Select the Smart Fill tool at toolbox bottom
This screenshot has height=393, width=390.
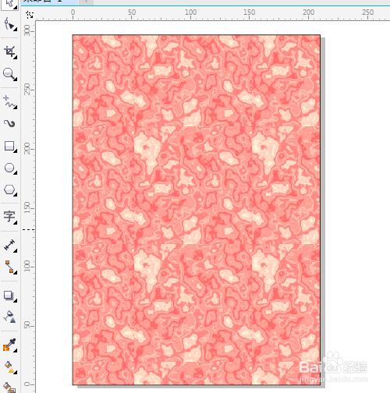tap(9, 388)
